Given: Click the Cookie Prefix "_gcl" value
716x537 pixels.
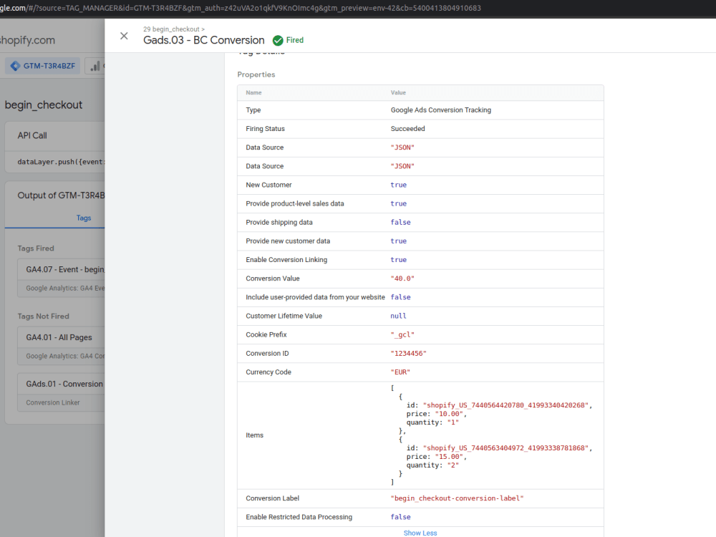Looking at the screenshot, I should tap(402, 334).
